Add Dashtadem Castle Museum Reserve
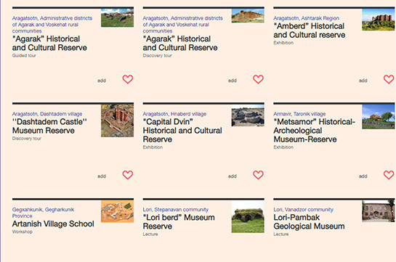Screen dimensions: 396x262 click(x=102, y=176)
